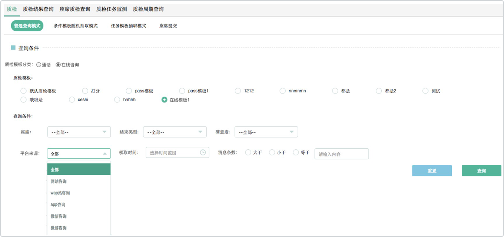Switch to 质检结果查询 tab
504x237 pixels.
point(38,9)
